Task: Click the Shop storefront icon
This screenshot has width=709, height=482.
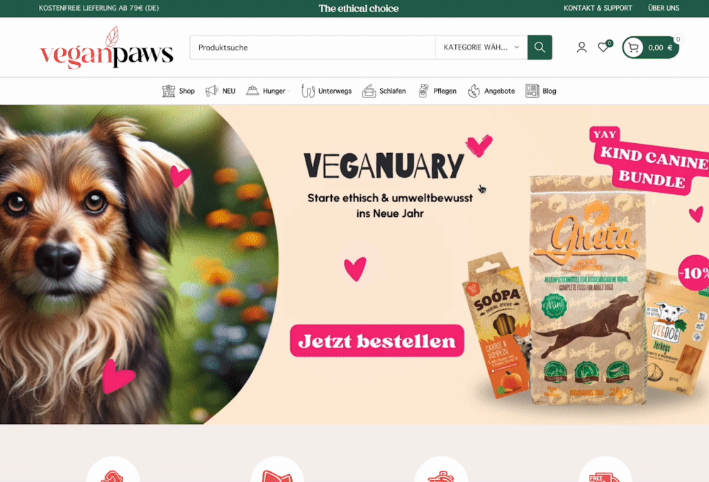Action: click(169, 91)
